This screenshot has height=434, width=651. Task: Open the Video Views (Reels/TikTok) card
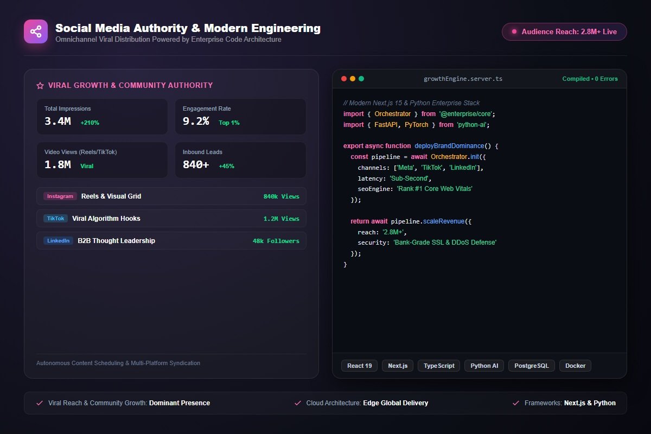[x=102, y=160]
